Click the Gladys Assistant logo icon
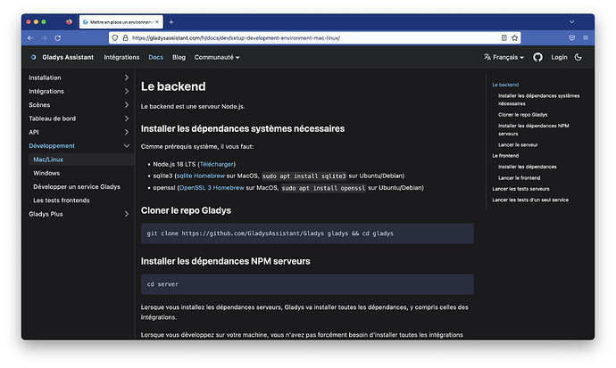The image size is (616, 368). point(33,57)
